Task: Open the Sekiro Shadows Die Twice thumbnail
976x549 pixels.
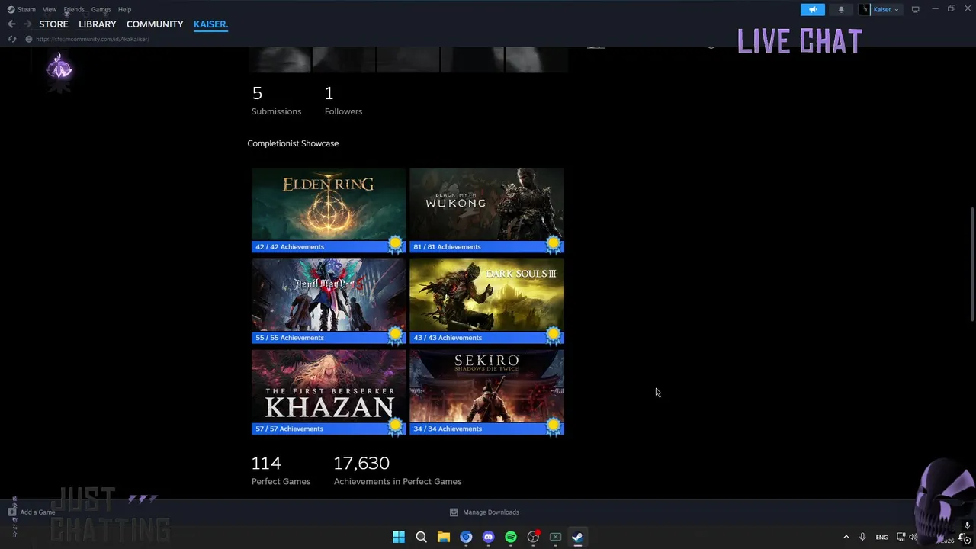Action: coord(486,386)
